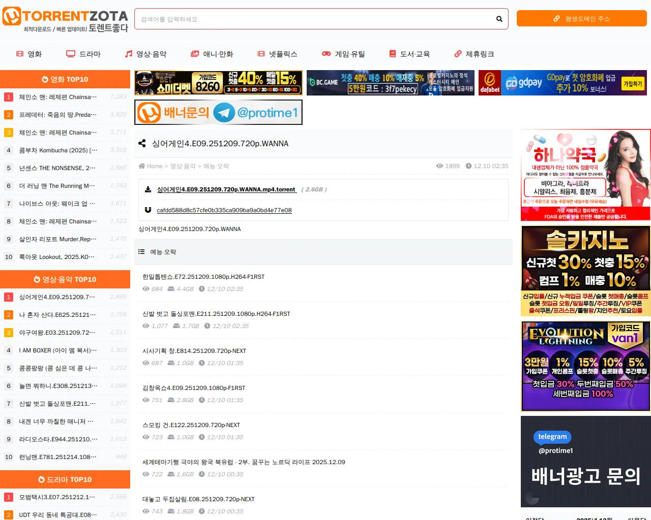Open the Evolution Lightning advertisement
Image resolution: width=651 pixels, height=520 pixels.
tap(586, 366)
